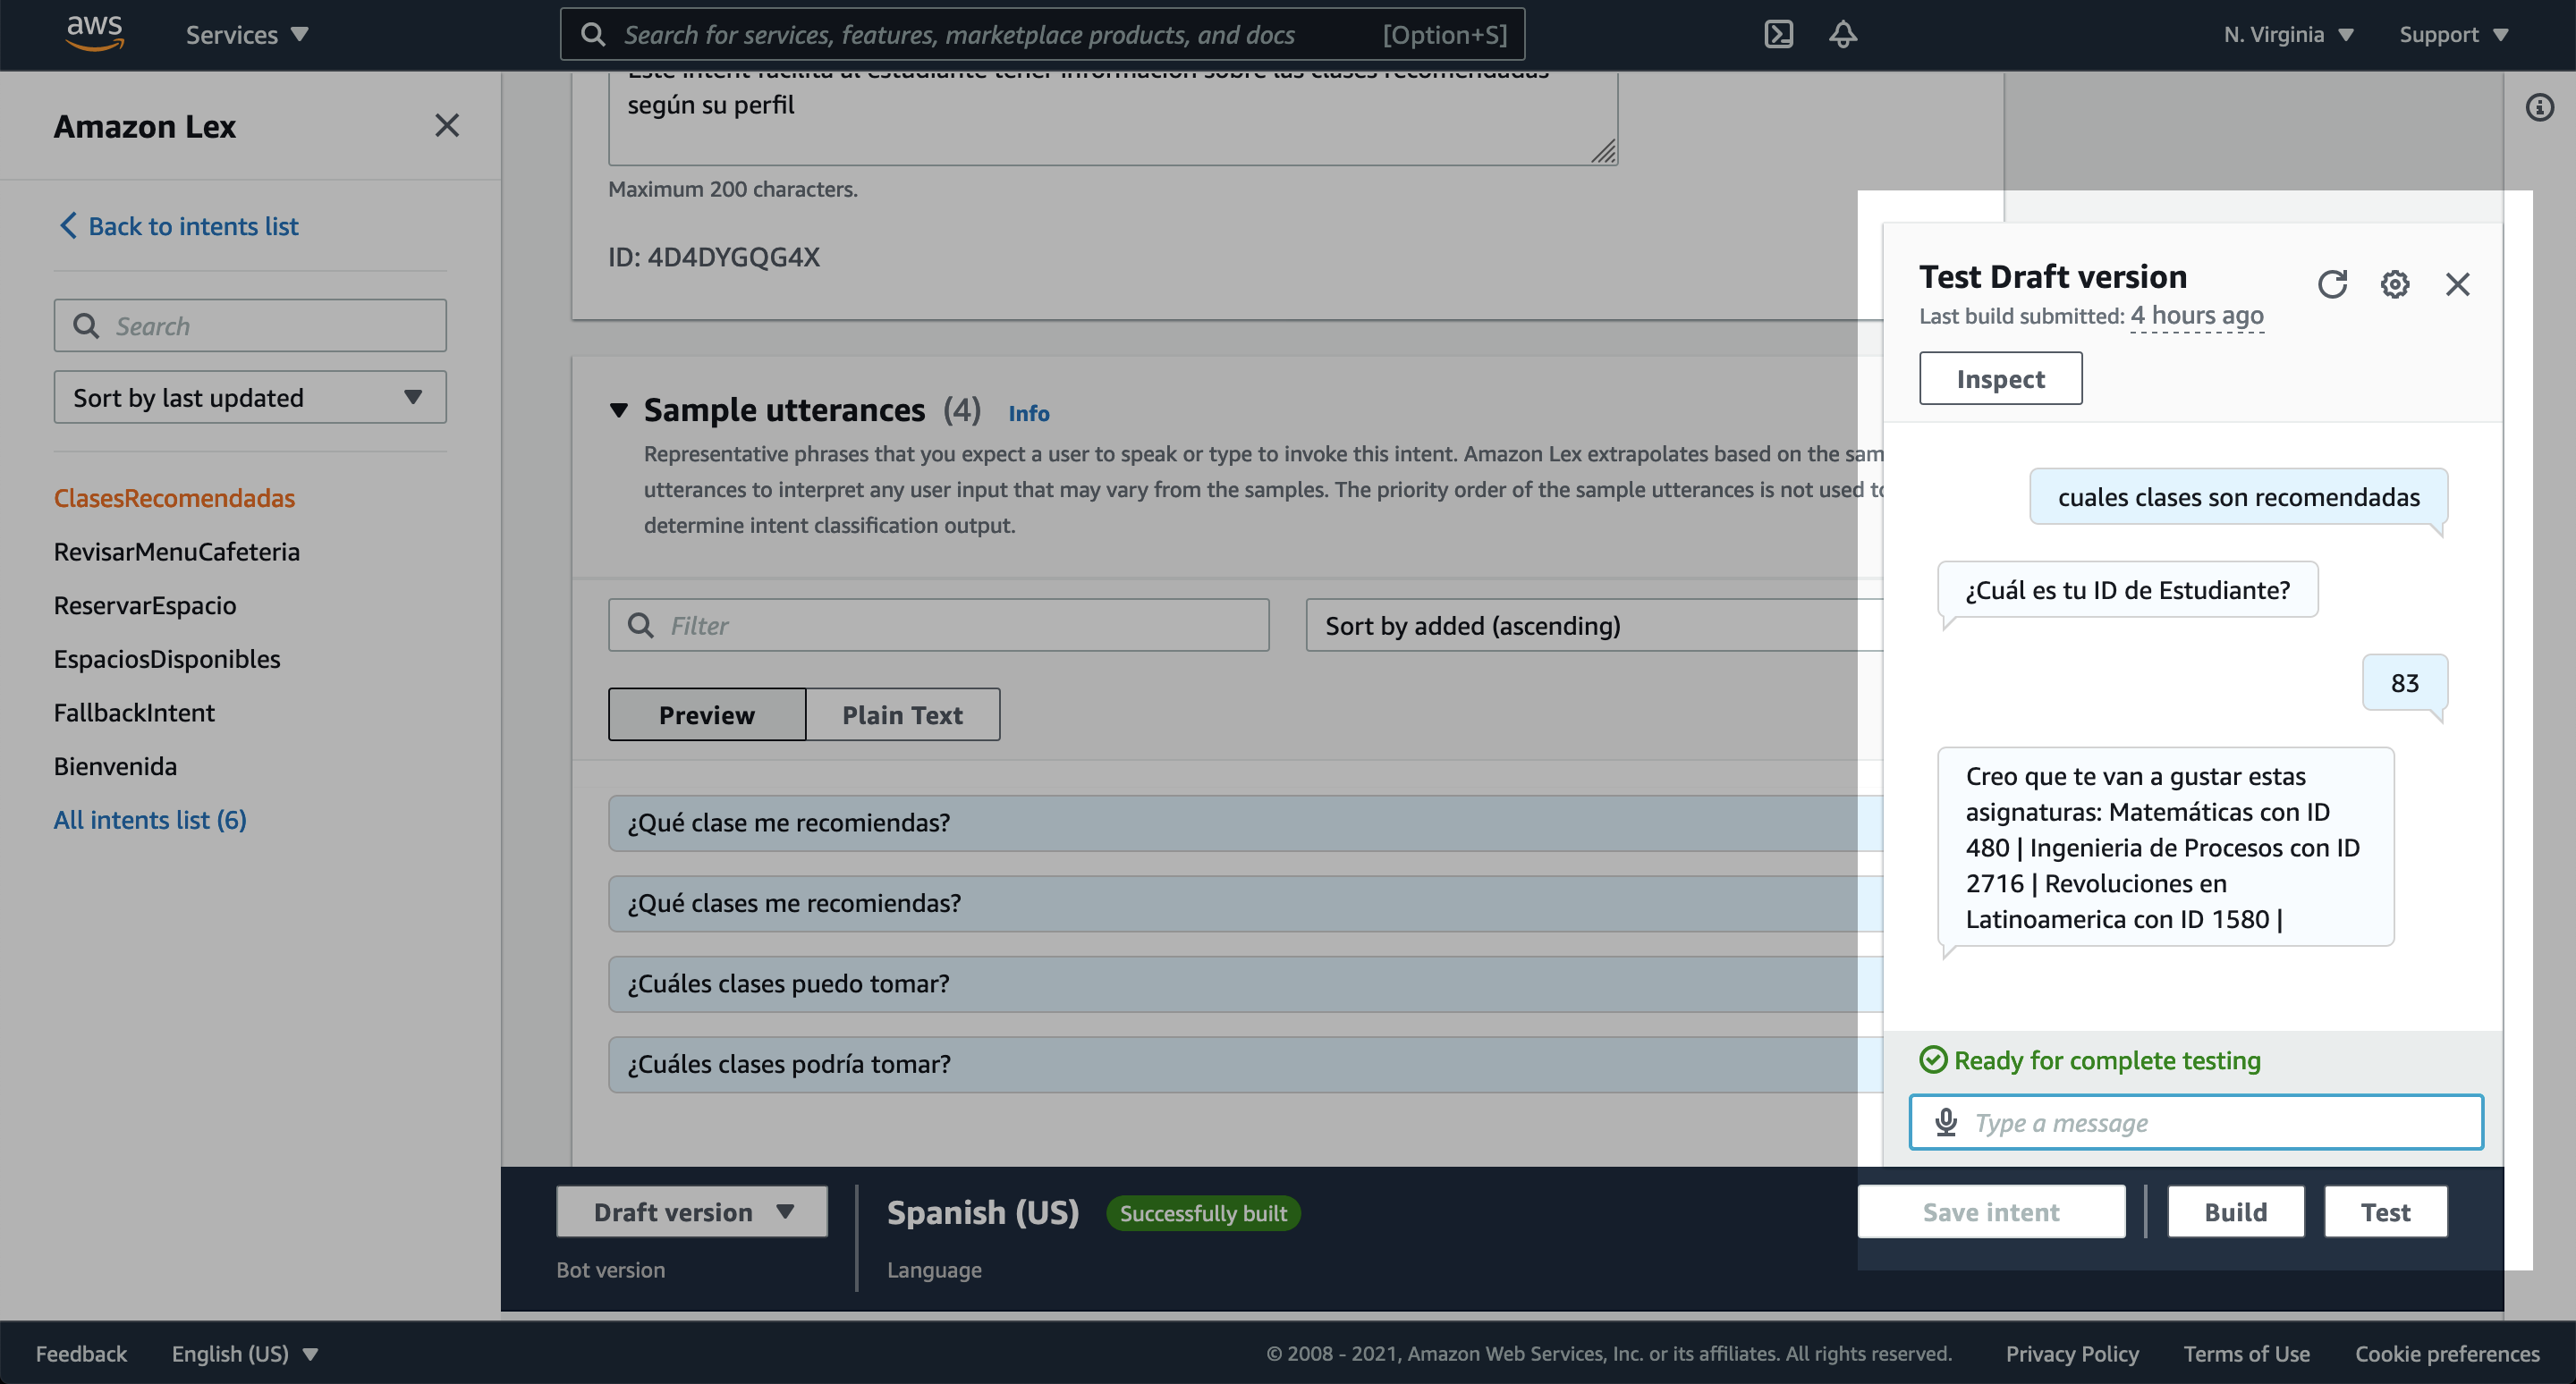Collapse the Sample utterances section
Viewport: 2576px width, 1384px height.
(619, 409)
